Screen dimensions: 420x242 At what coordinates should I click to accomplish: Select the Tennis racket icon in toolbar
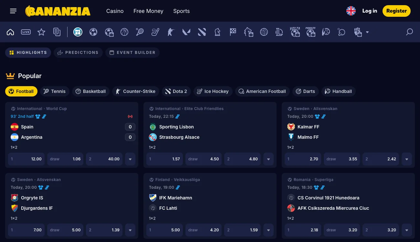pyautogui.click(x=140, y=32)
